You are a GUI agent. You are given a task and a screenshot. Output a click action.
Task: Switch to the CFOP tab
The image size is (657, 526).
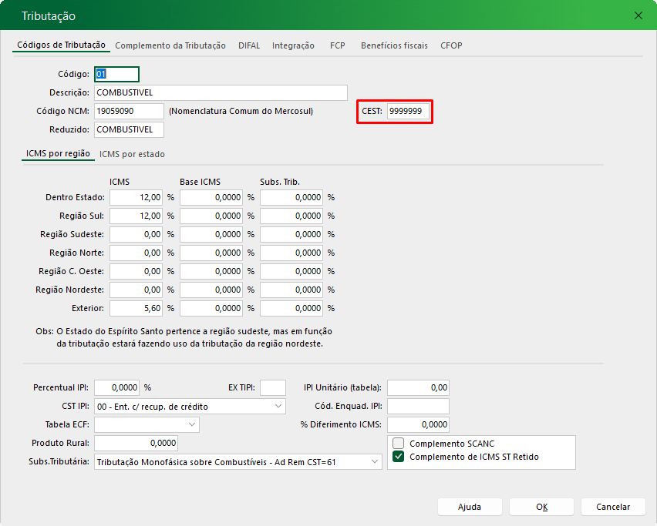451,45
